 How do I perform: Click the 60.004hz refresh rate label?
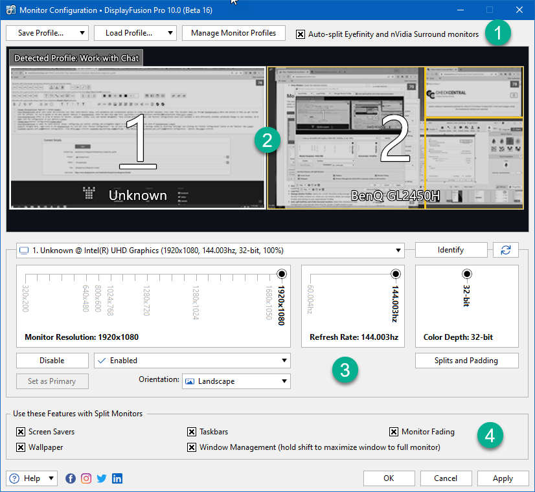tap(310, 300)
